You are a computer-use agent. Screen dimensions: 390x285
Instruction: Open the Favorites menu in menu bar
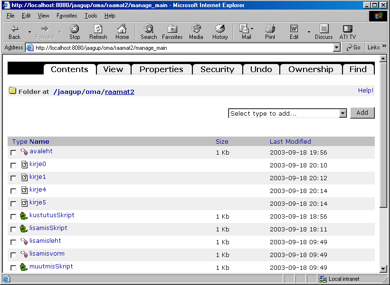click(67, 16)
